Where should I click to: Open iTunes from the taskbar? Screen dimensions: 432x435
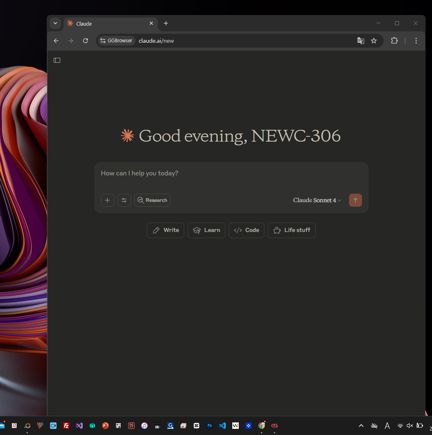click(144, 426)
